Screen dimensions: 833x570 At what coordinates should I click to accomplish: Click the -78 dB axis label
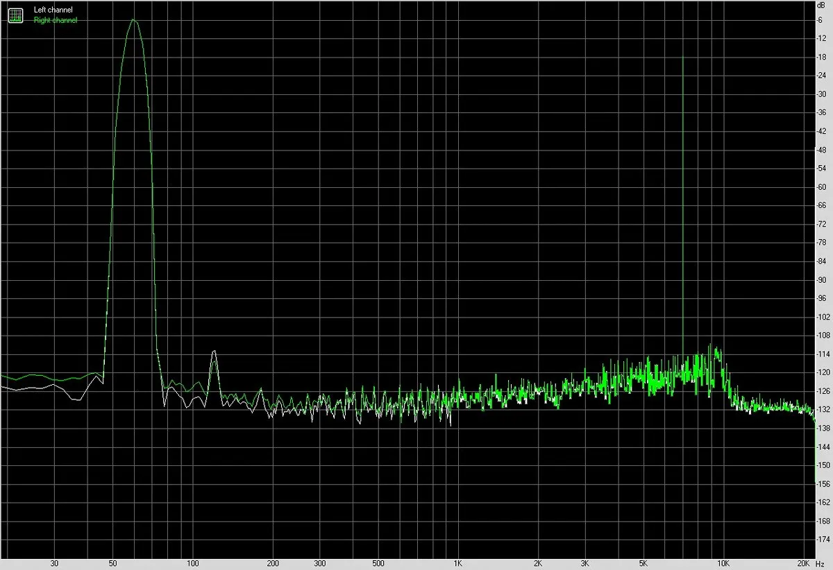pyautogui.click(x=821, y=243)
